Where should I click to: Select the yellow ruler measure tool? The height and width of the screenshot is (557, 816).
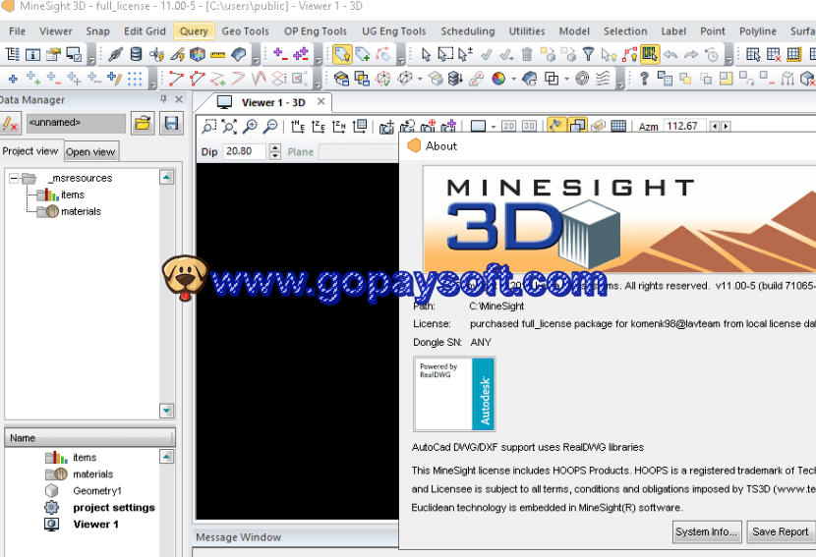[217, 54]
